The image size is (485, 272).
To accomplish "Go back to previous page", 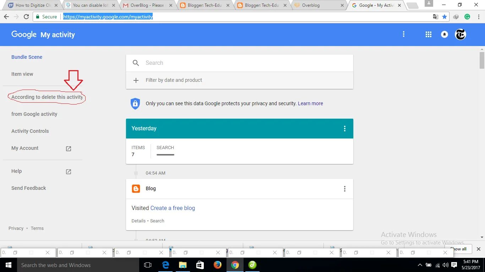I will [6, 17].
